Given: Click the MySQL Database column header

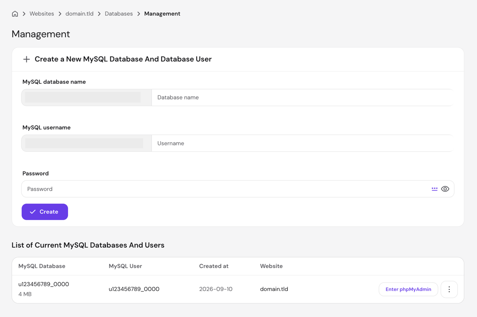Looking at the screenshot, I should 42,266.
